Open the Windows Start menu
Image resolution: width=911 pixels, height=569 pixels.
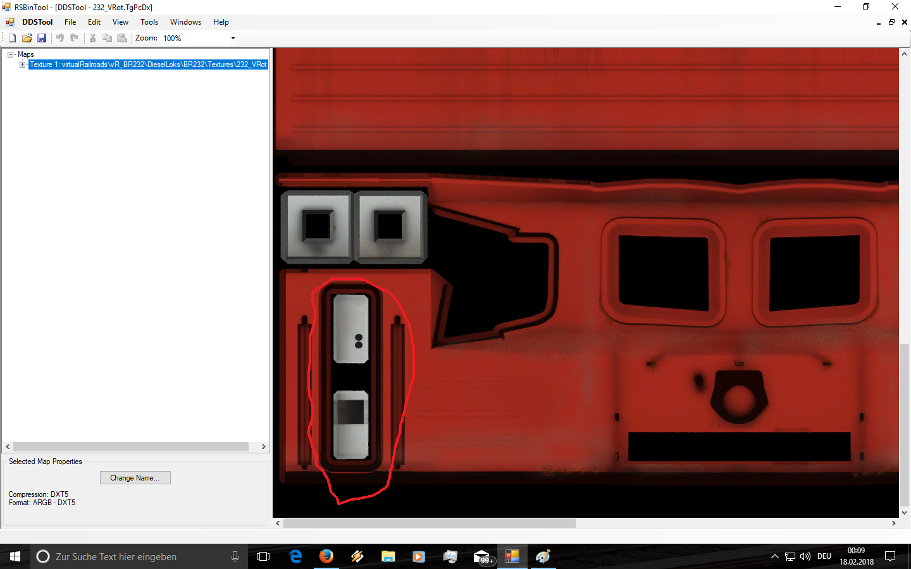pos(15,556)
